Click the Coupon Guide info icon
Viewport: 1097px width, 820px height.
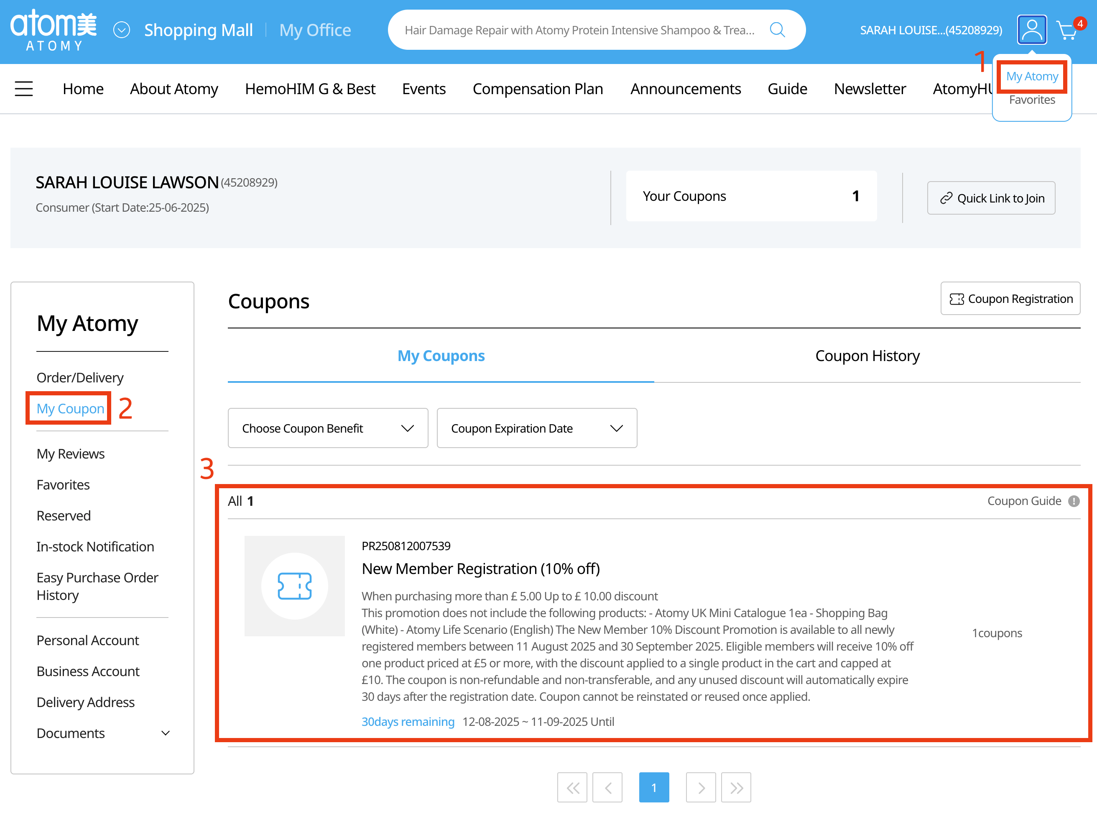(1074, 501)
